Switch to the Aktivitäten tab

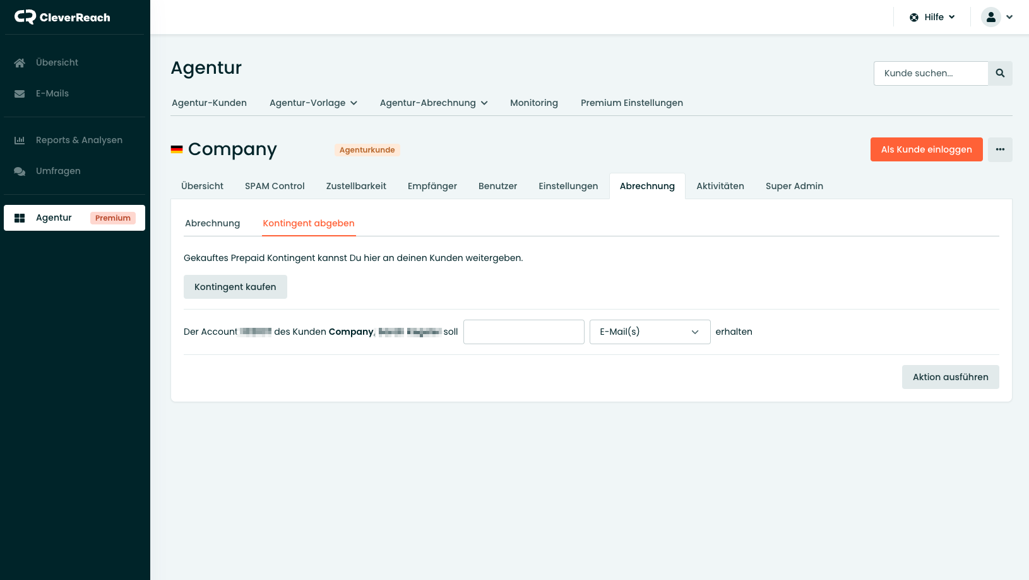click(720, 186)
